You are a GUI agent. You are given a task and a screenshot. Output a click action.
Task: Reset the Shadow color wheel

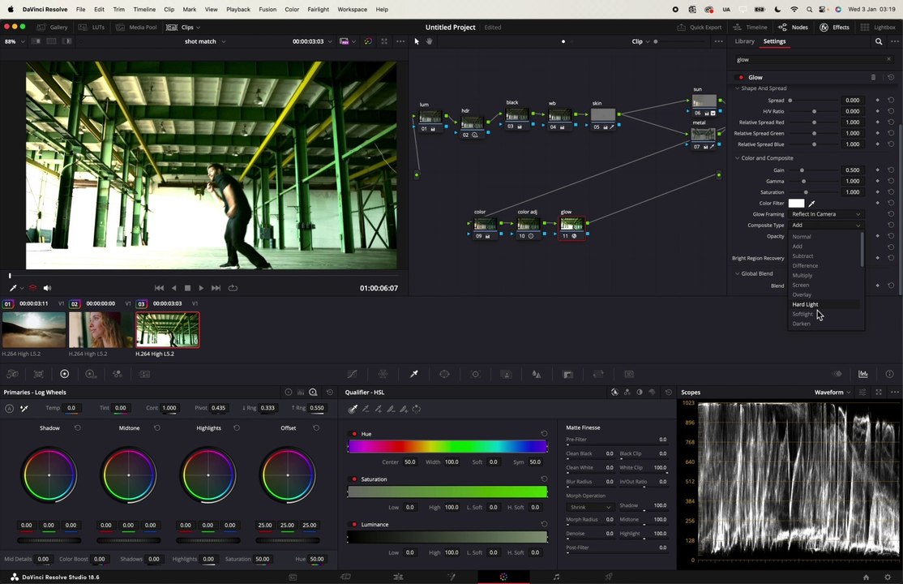(78, 427)
